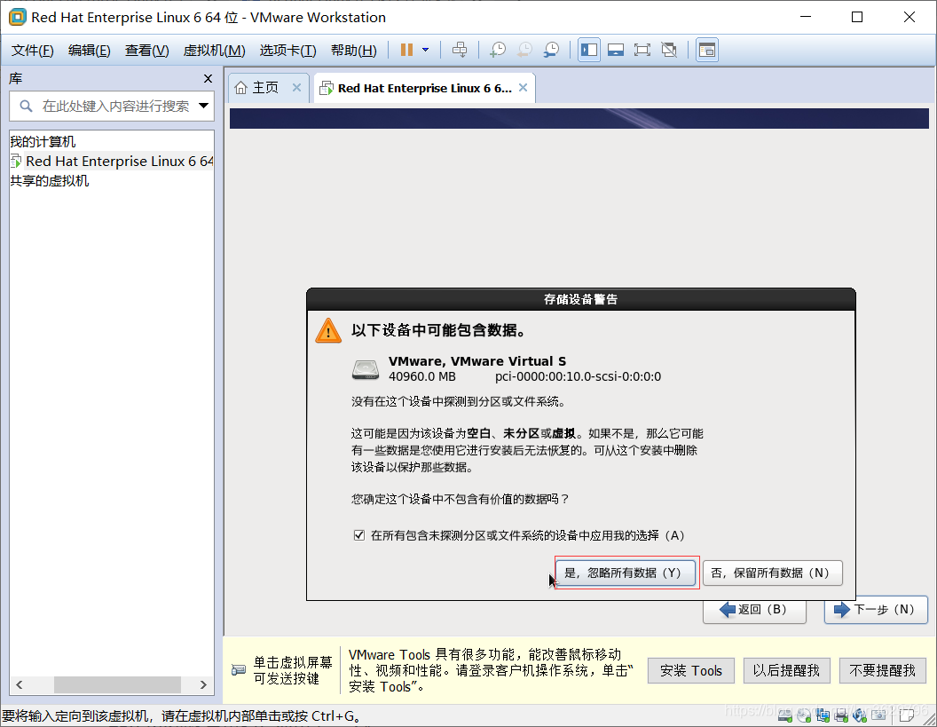Open the 帮助(H) menu

[x=354, y=51]
